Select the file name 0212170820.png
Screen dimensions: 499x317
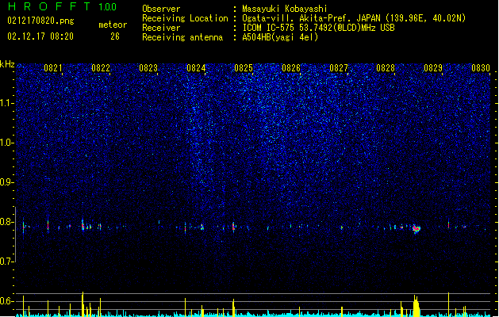coord(40,21)
